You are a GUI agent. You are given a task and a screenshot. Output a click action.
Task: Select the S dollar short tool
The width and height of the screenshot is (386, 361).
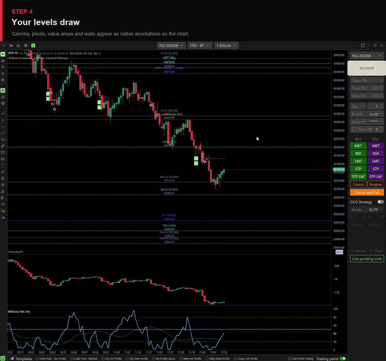coord(3,217)
